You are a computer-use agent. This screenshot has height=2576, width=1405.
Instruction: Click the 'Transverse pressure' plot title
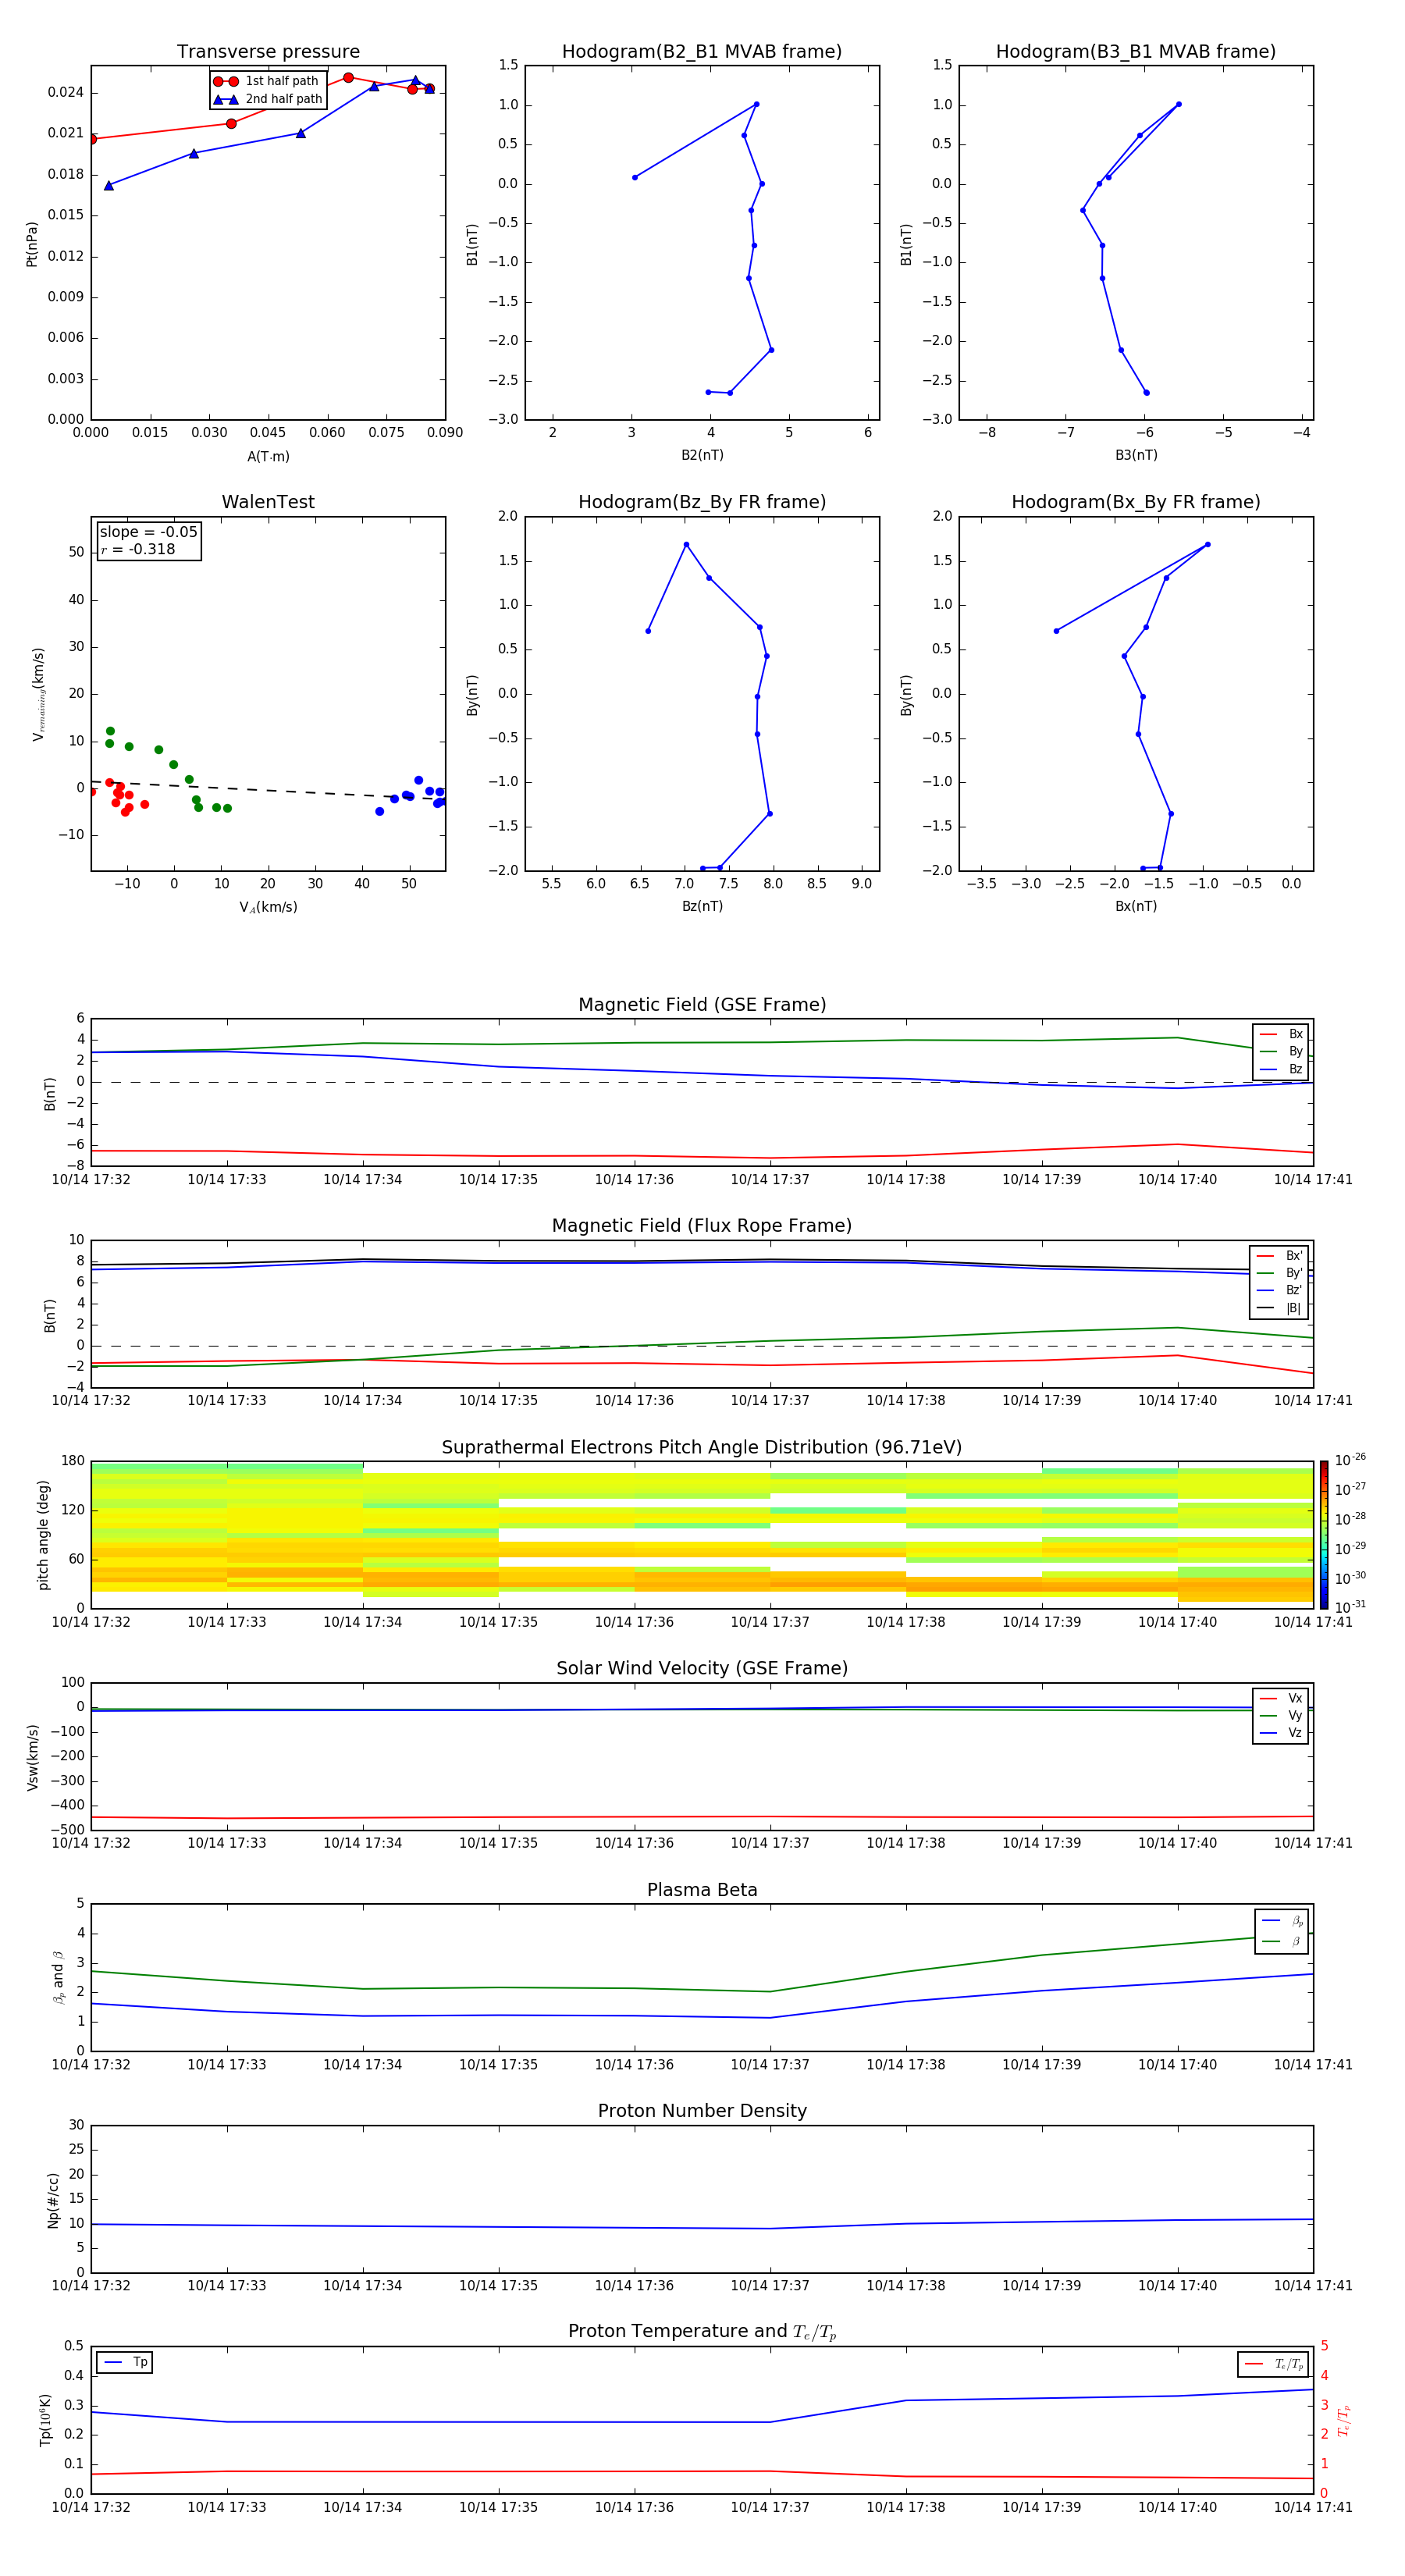tap(268, 52)
